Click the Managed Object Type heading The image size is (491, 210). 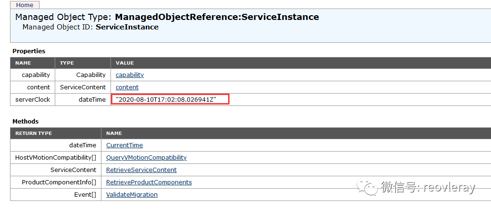coord(167,17)
